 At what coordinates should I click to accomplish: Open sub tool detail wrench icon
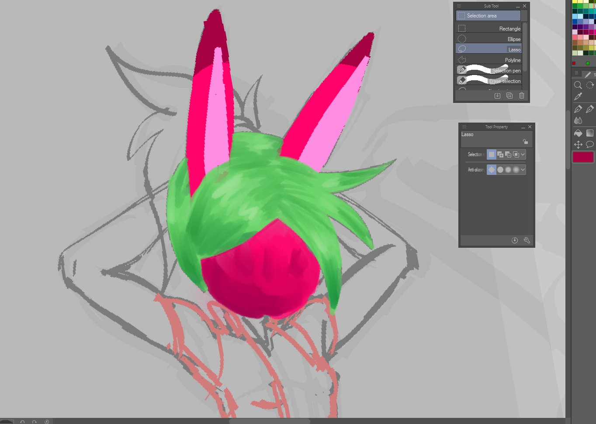click(x=527, y=240)
